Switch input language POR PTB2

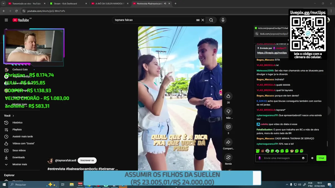(310, 185)
